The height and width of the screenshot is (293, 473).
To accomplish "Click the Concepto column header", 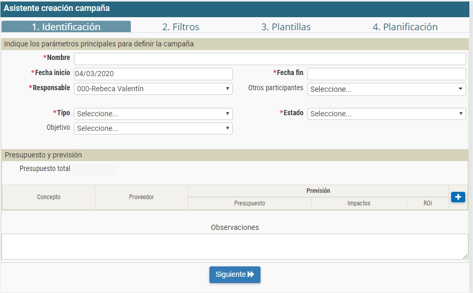I will pos(48,197).
